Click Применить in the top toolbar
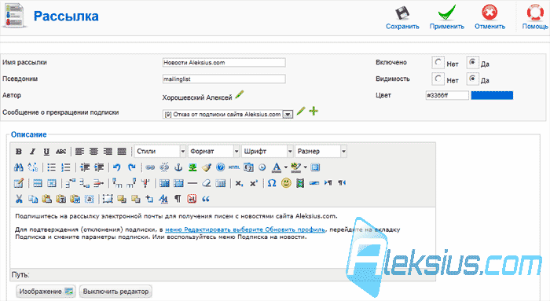 coord(447,17)
